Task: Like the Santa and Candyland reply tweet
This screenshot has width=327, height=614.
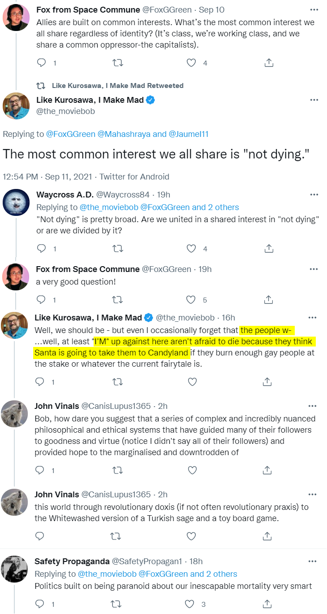Action: 192,382
